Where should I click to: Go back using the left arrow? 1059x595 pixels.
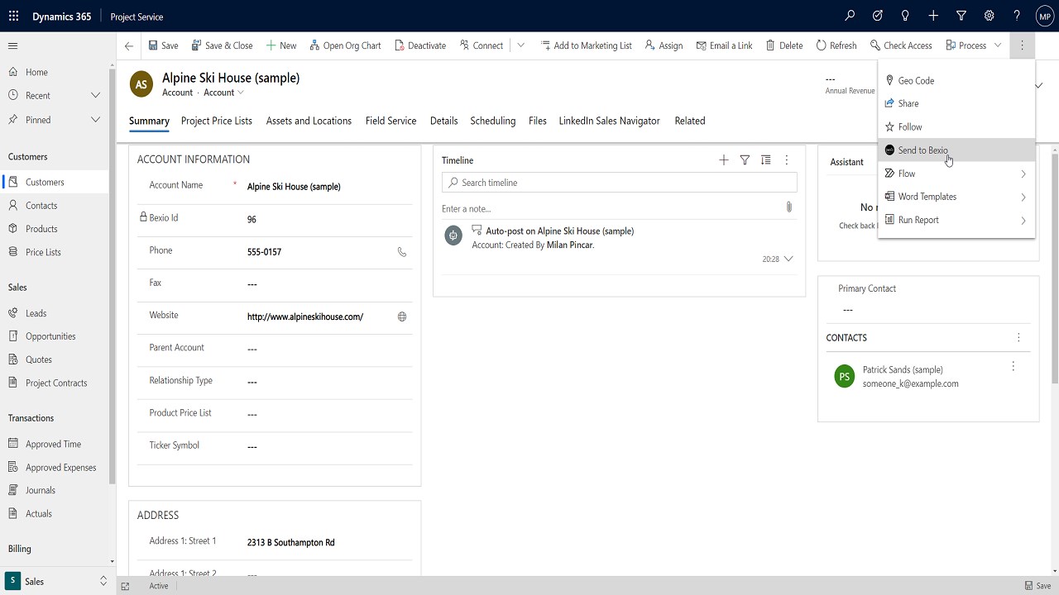click(x=128, y=45)
